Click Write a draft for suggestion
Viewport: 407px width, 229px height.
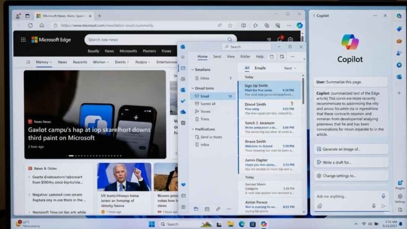tap(351, 162)
